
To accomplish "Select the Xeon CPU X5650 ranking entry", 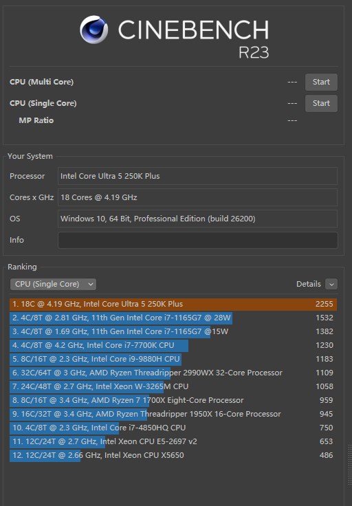I will (173, 455).
